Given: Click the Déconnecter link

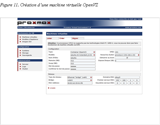Looking at the screenshot, I should [x=30, y=28].
